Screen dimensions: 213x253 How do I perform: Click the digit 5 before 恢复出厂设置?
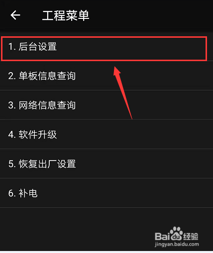[x=11, y=164]
